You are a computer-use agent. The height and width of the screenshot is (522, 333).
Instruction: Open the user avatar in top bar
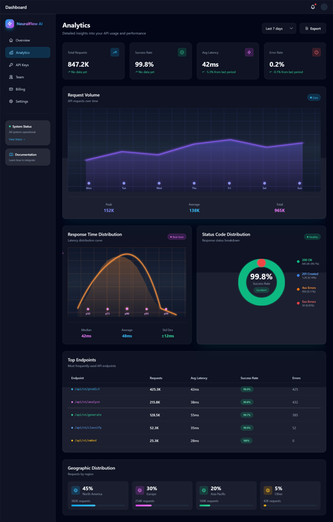pyautogui.click(x=324, y=7)
